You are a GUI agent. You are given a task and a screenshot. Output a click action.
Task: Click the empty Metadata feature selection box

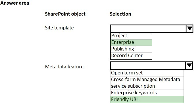148,65
